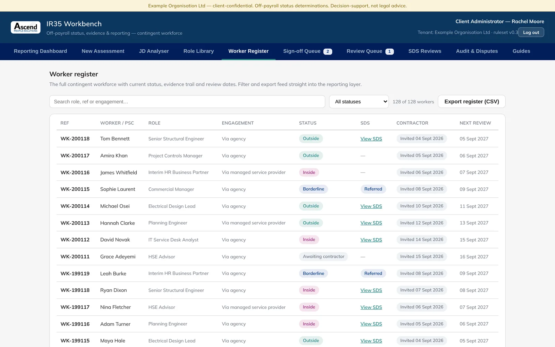Open the Role Library tab
Viewport: 555px width, 347px height.
pyautogui.click(x=199, y=51)
